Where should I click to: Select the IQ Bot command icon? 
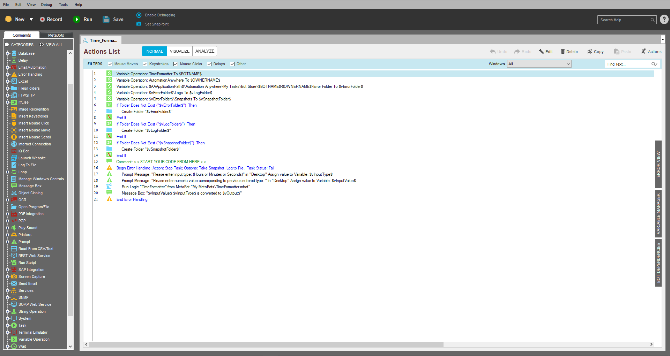(x=14, y=151)
